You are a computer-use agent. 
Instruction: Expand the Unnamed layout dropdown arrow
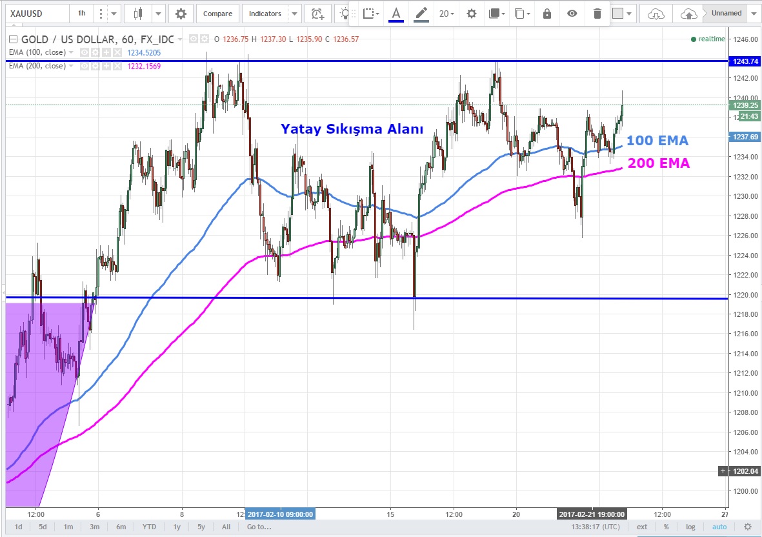(753, 13)
